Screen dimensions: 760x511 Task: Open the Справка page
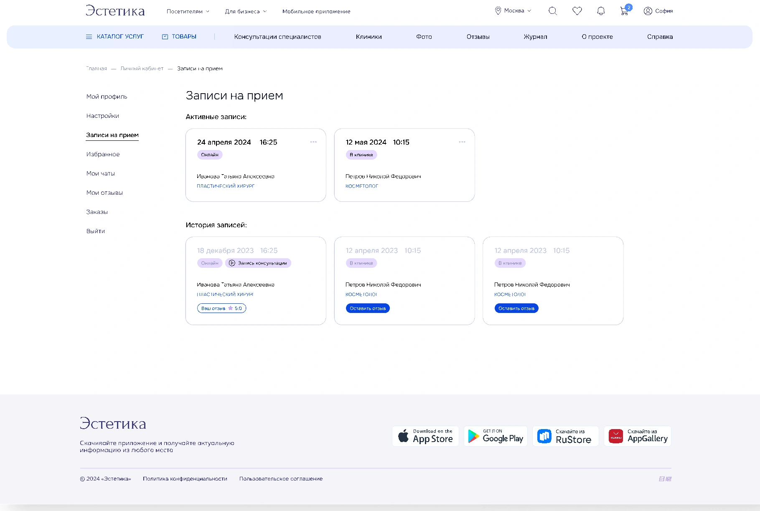pos(660,37)
